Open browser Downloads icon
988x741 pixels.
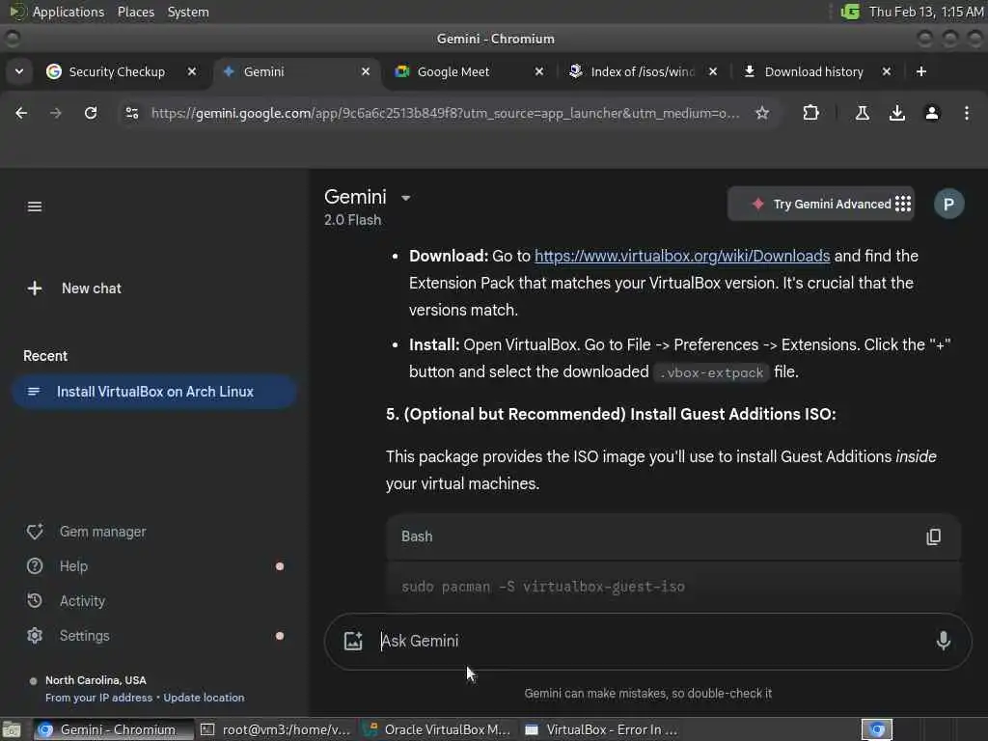pos(896,113)
